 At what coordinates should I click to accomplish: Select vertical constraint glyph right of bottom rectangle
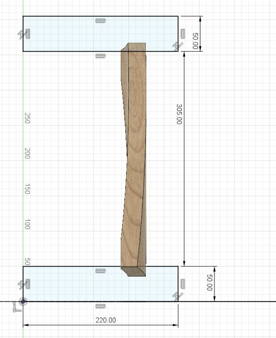pyautogui.click(x=183, y=284)
